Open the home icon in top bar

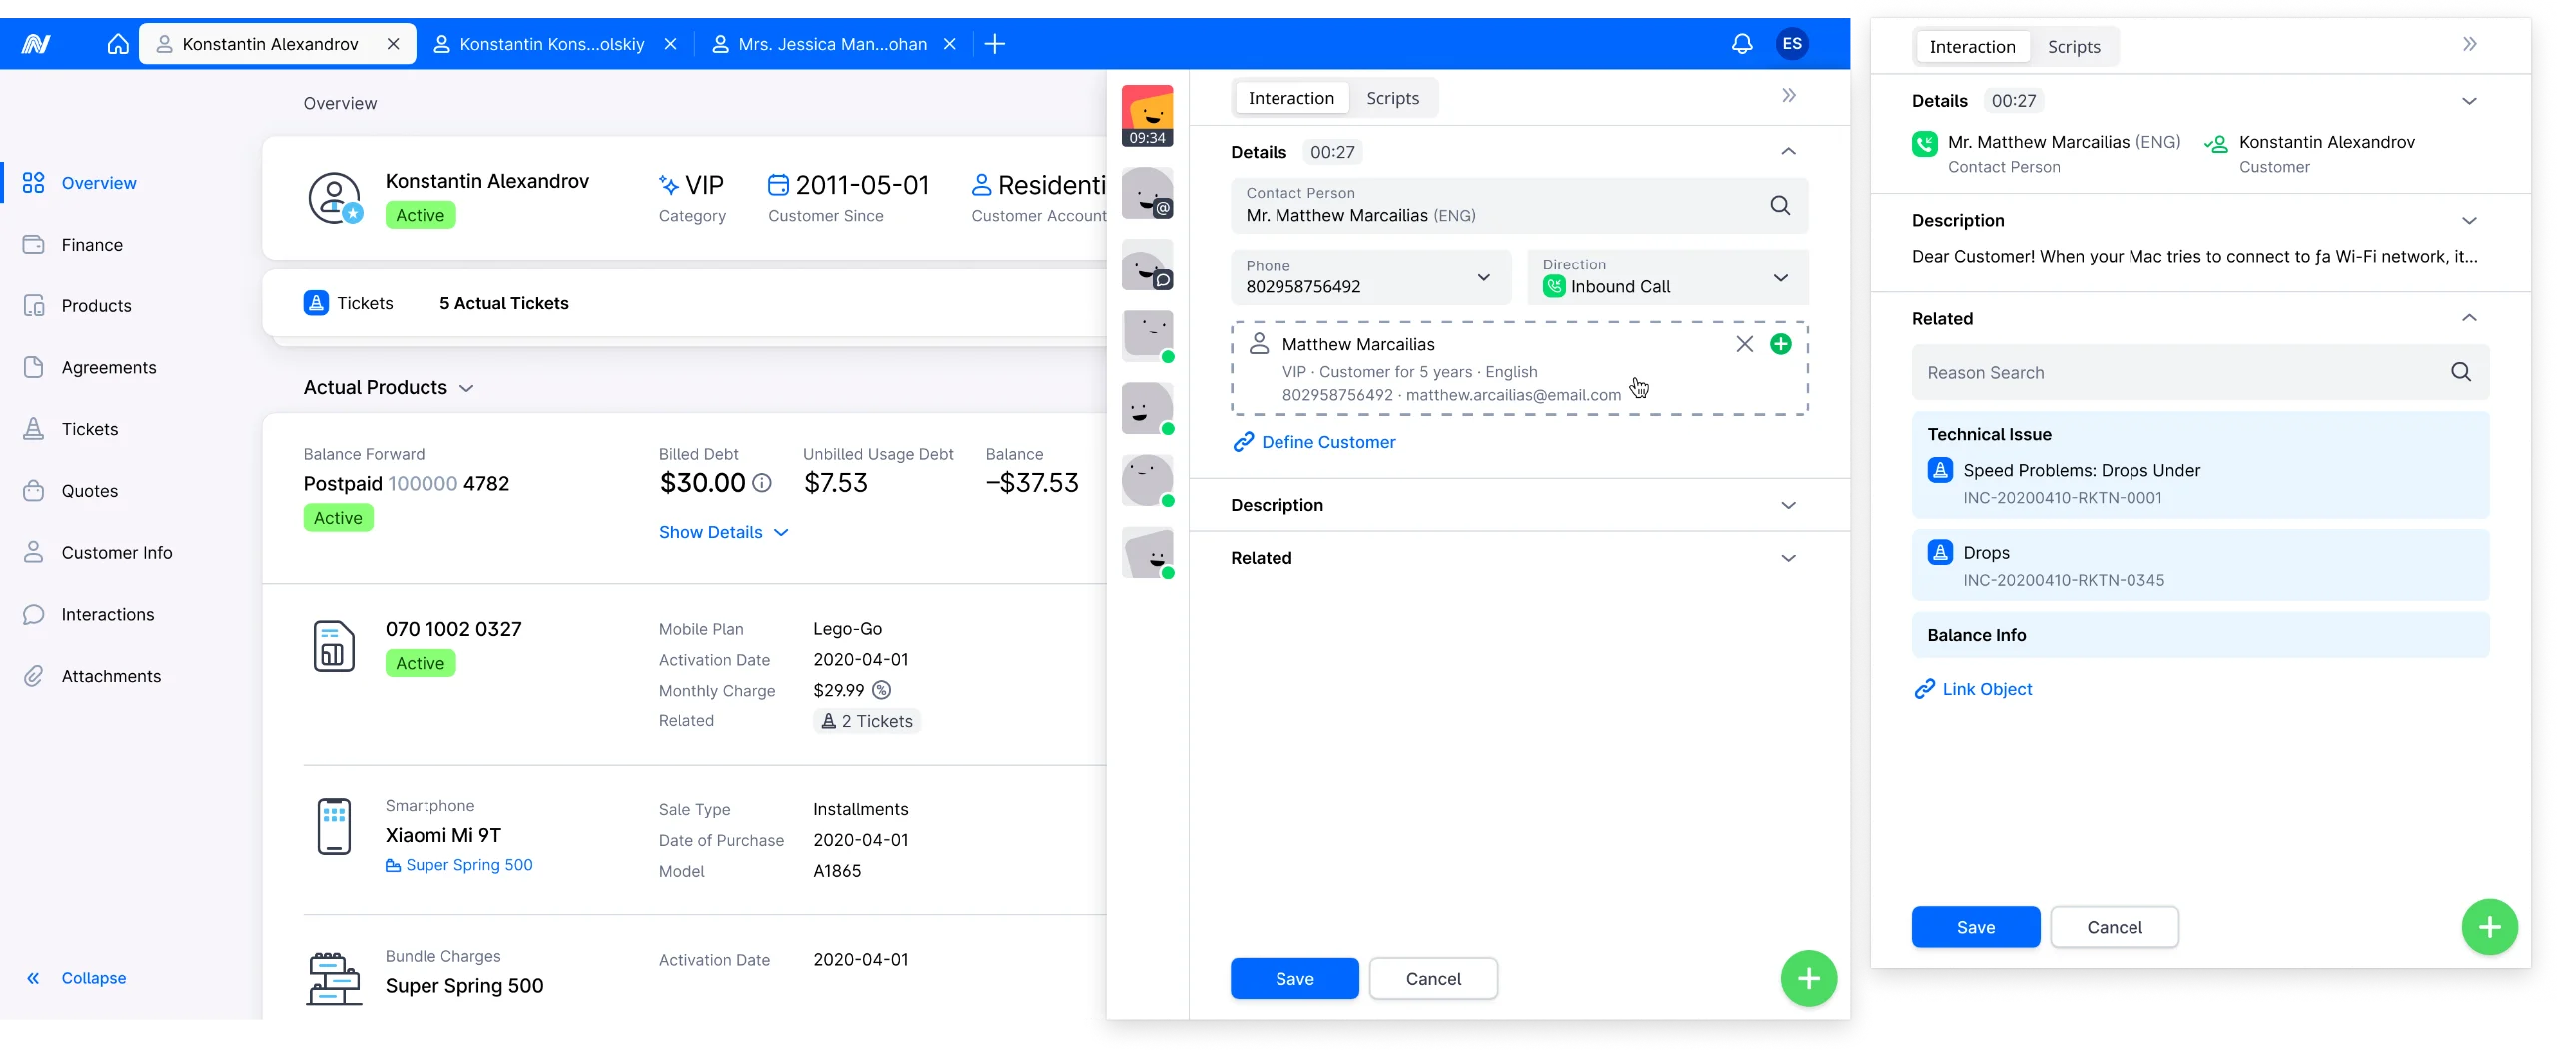pos(118,44)
